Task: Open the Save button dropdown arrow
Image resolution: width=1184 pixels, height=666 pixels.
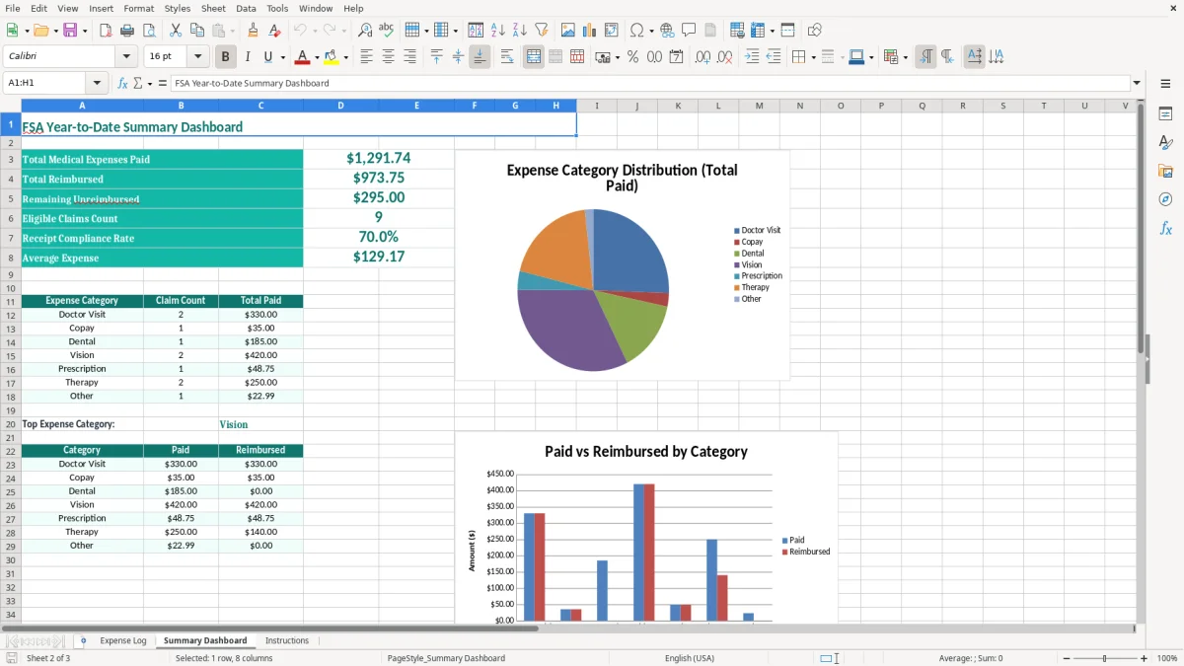Action: pos(85,31)
